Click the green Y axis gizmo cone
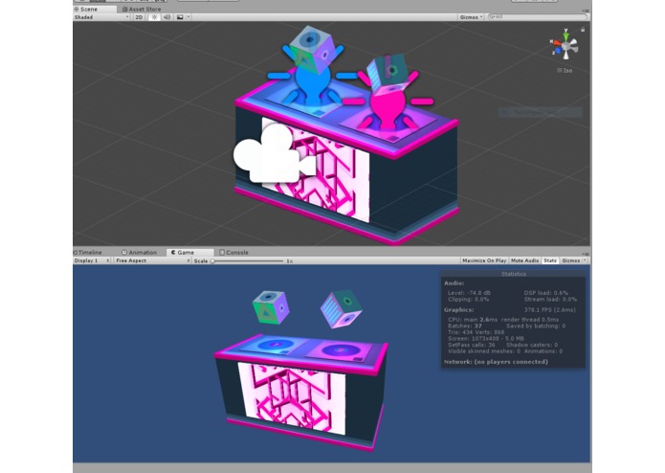 click(565, 36)
